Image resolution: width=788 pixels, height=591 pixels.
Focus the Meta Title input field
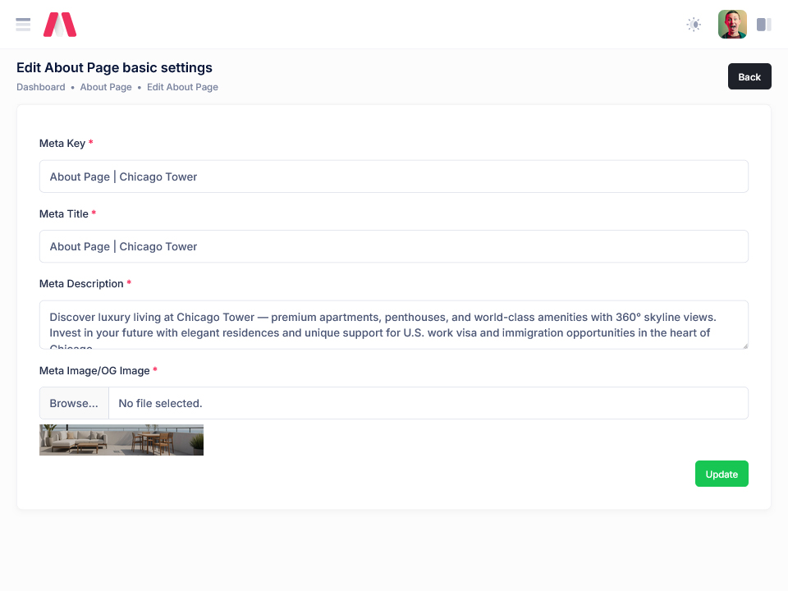click(x=394, y=246)
